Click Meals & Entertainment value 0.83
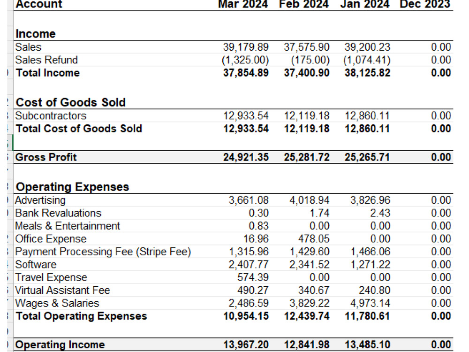This screenshot has height=352, width=469. click(259, 226)
